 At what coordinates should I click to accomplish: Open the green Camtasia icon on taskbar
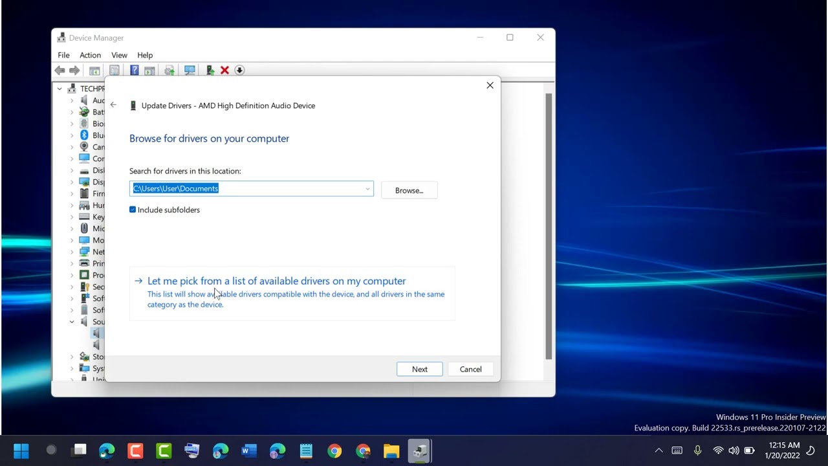point(164,450)
